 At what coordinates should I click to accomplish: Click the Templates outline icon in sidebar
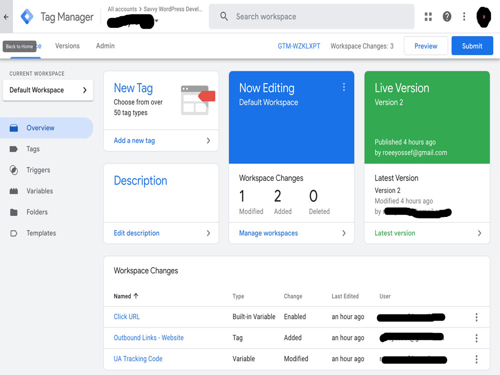point(13,233)
